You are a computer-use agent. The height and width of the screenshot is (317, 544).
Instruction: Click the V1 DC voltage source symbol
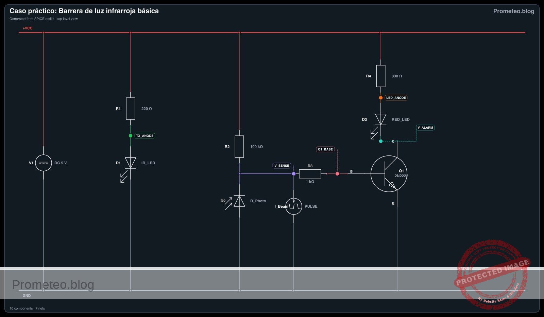[44, 163]
